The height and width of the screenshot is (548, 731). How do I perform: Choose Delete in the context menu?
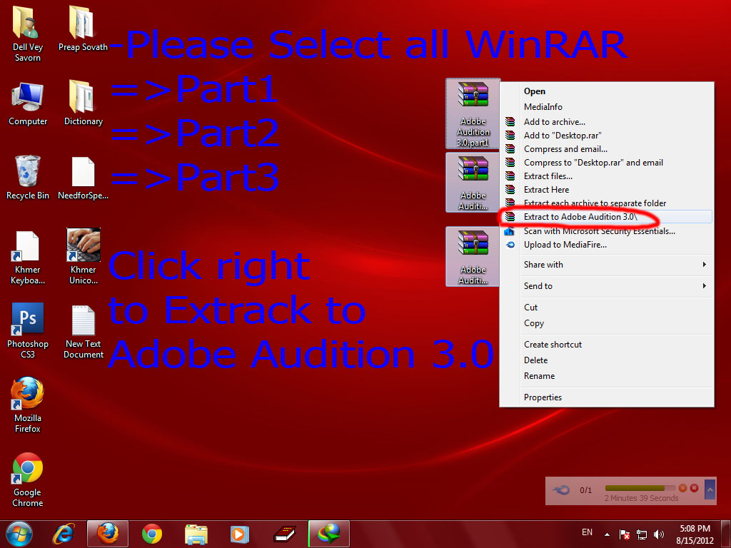click(607, 360)
